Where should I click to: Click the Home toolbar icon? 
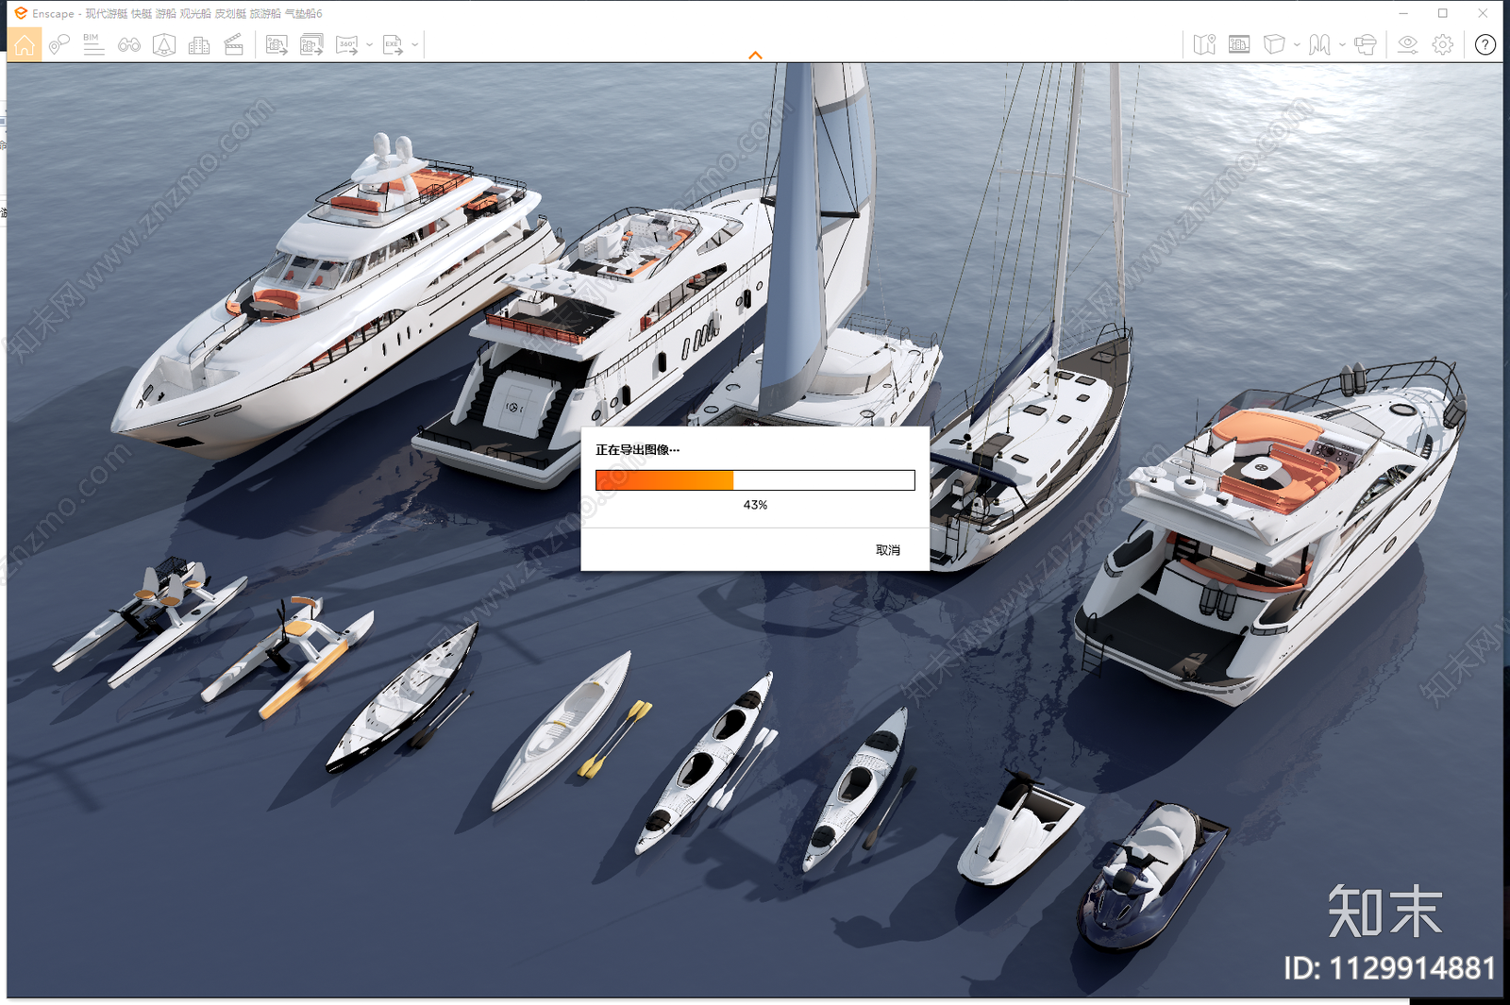(x=25, y=44)
